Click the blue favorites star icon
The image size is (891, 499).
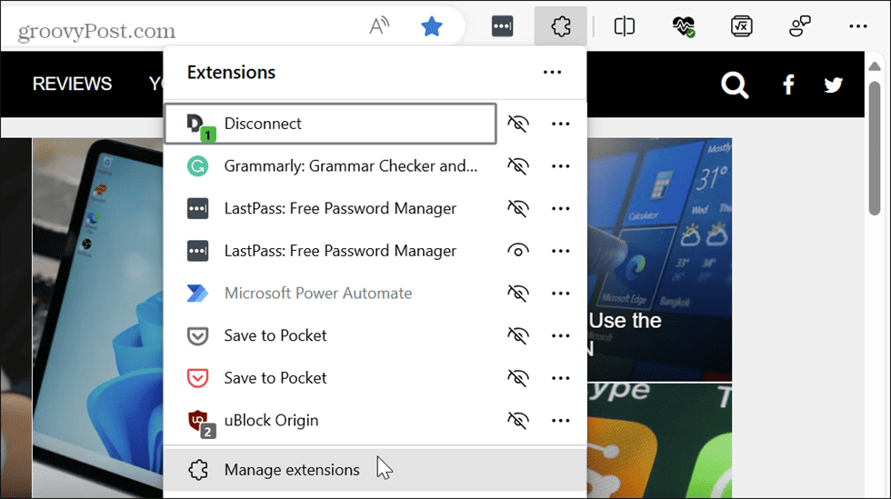(x=432, y=26)
